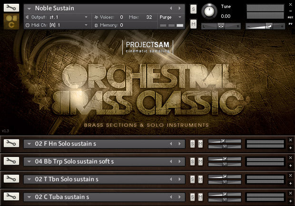Mute the Bb Trp Solo sustain soft
295x206 pixels.
coord(201,162)
